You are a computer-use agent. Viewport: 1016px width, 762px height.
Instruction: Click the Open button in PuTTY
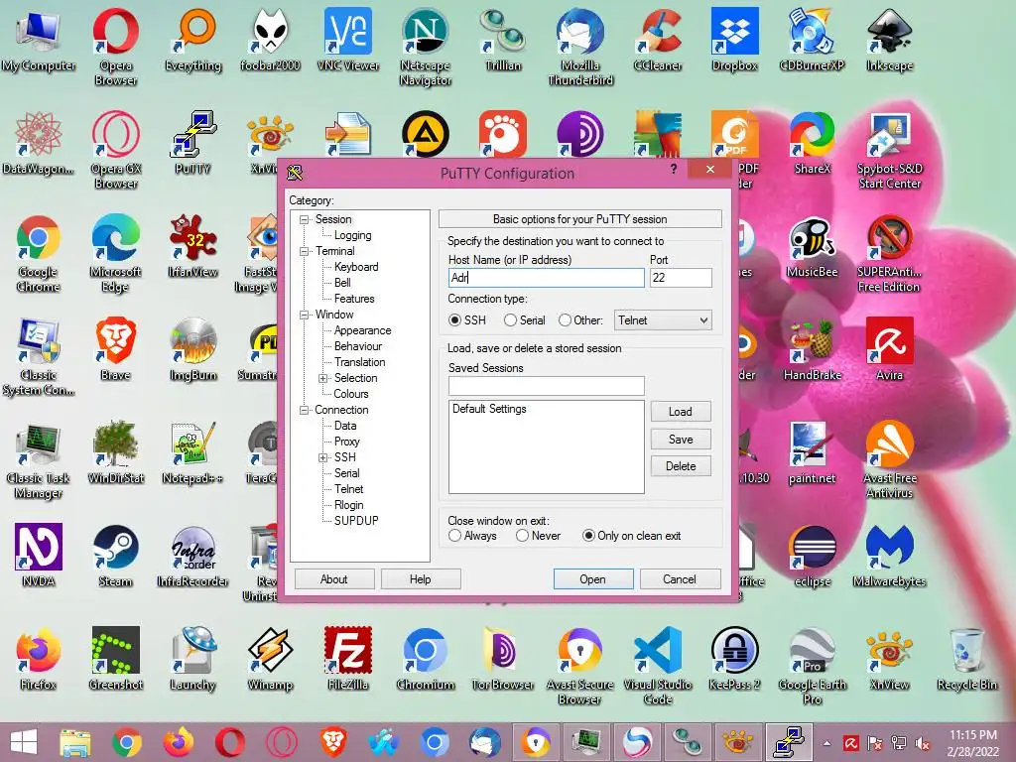[593, 579]
